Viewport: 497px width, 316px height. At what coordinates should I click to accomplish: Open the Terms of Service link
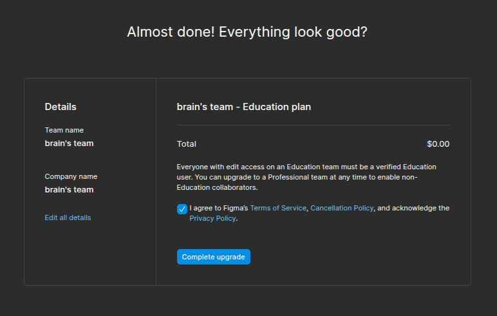pyautogui.click(x=278, y=209)
